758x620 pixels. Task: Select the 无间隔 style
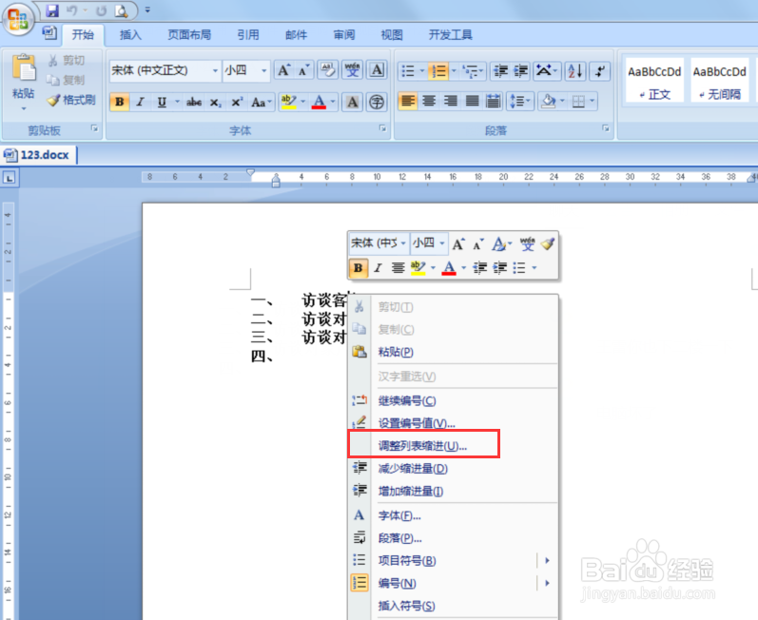(720, 80)
